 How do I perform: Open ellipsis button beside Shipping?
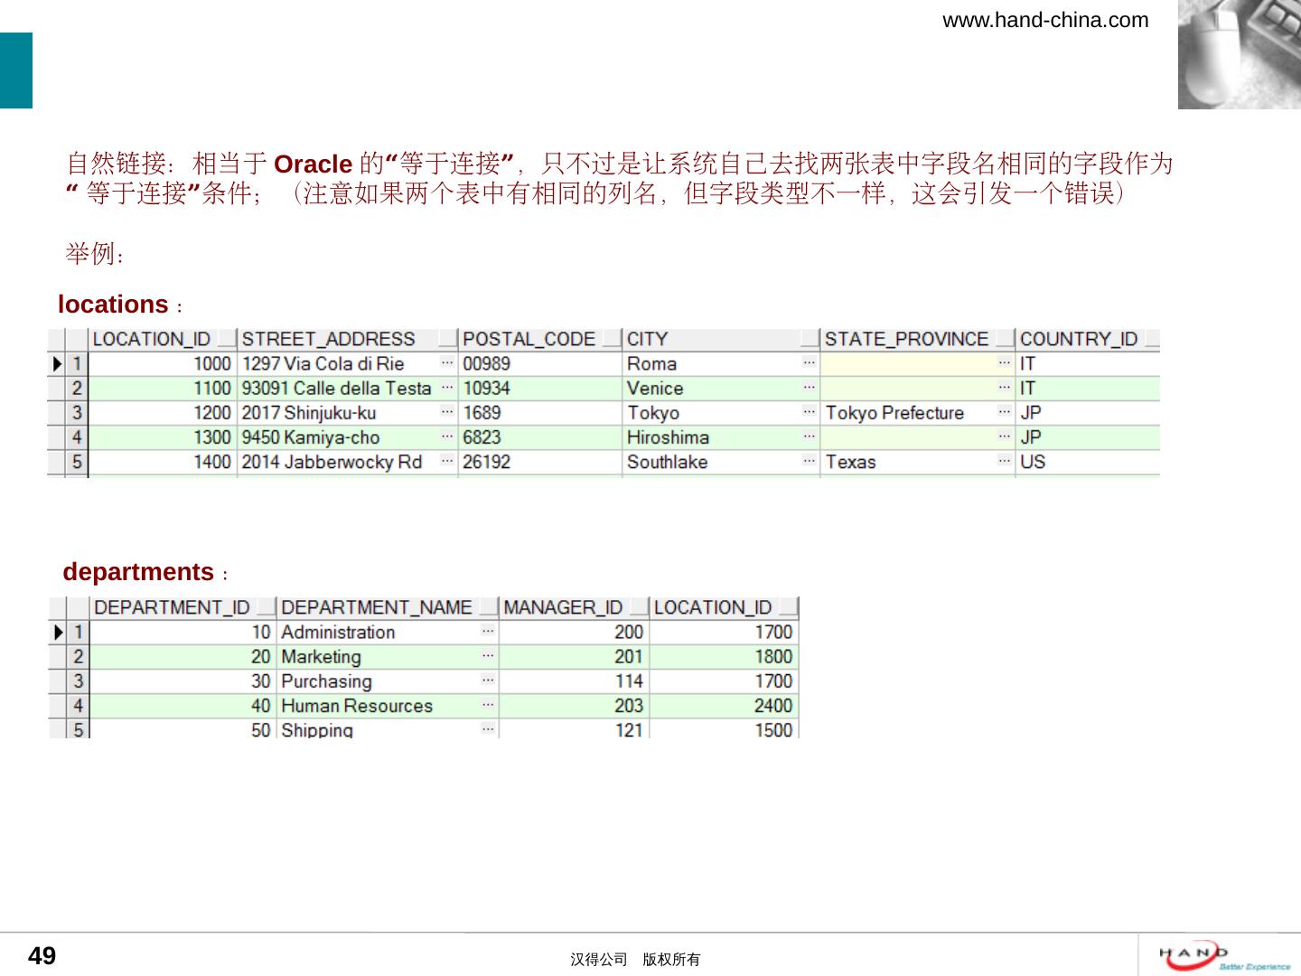click(x=488, y=728)
